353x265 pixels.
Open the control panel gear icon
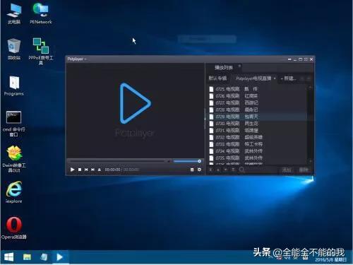pos(199,170)
